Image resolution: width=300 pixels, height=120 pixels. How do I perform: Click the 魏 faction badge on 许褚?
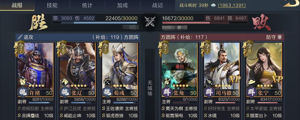(x=23, y=93)
